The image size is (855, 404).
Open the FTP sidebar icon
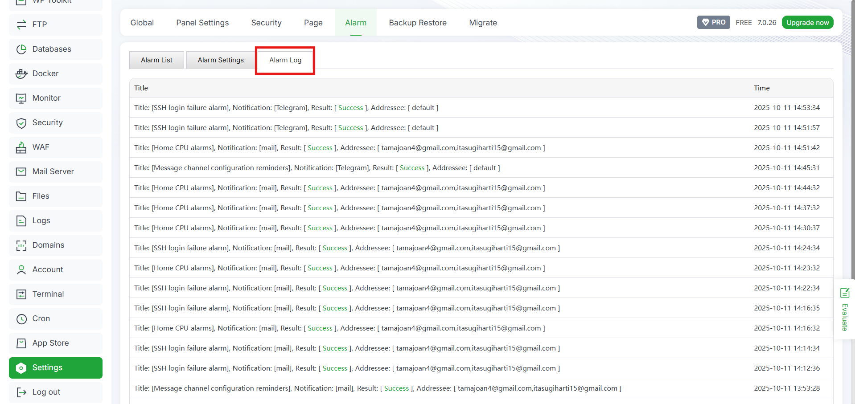pos(21,24)
